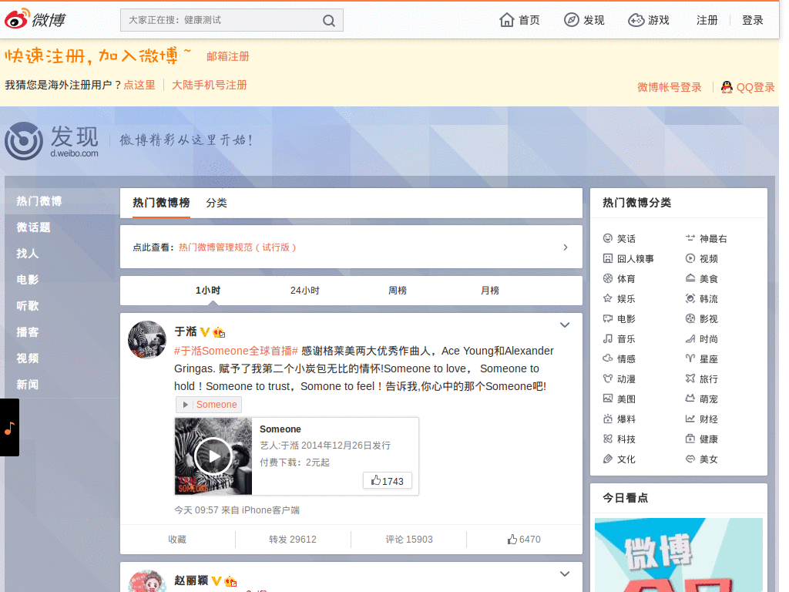Play the Someone album cover video
The width and height of the screenshot is (789, 592).
[x=213, y=456]
